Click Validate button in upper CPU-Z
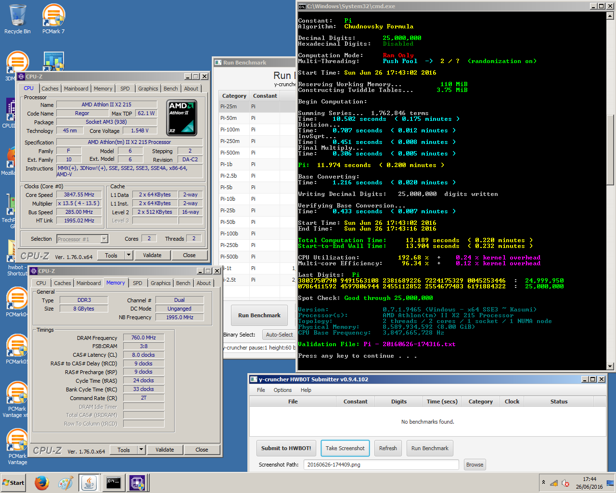This screenshot has height=493, width=616. [152, 255]
